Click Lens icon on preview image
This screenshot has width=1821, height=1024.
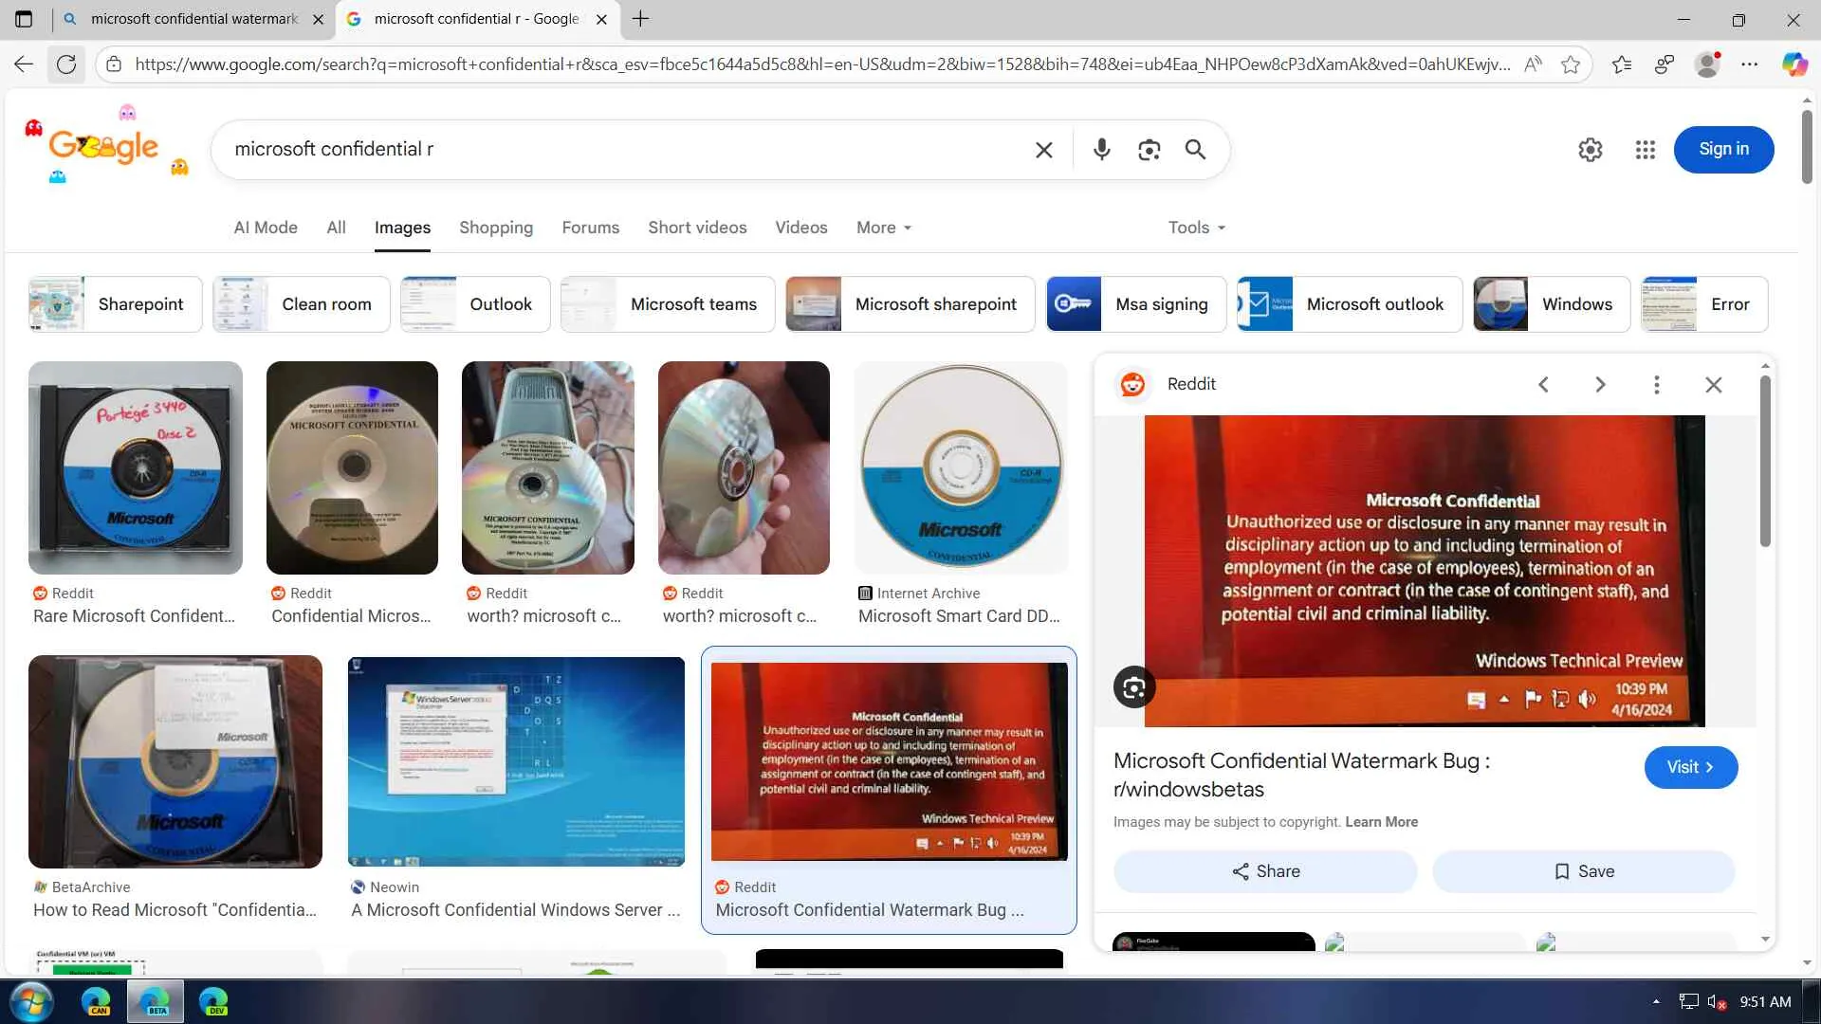tap(1133, 687)
